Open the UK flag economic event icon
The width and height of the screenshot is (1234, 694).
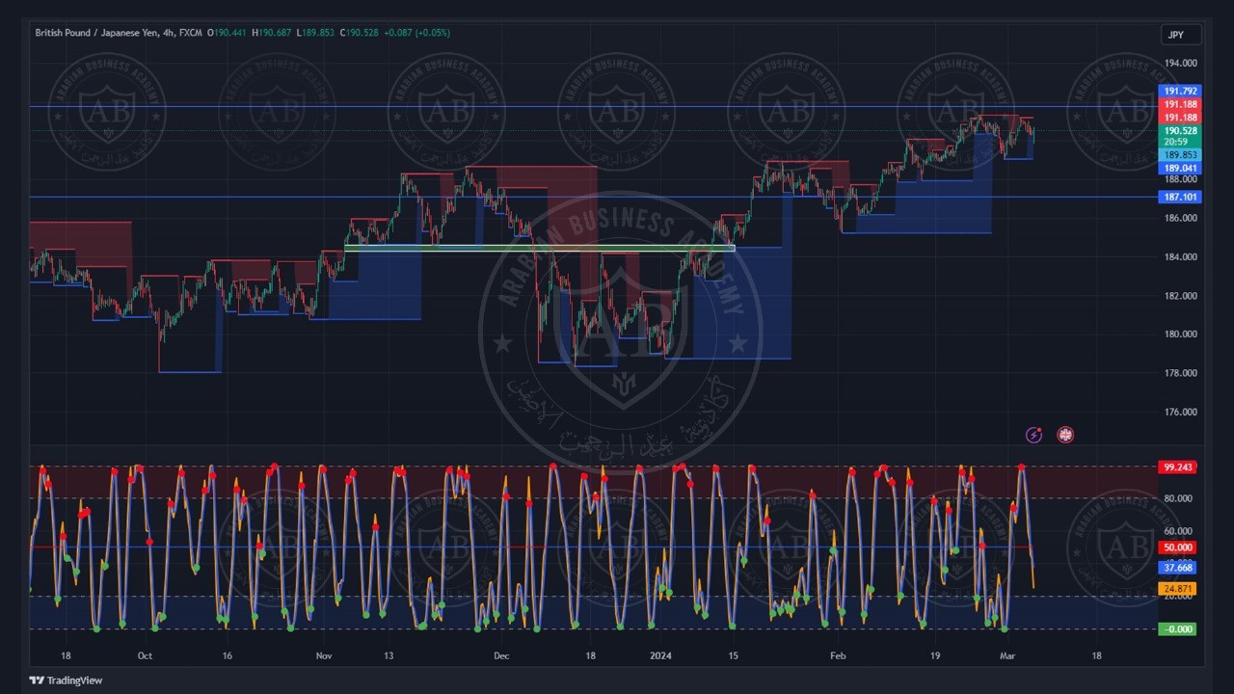pos(1065,436)
